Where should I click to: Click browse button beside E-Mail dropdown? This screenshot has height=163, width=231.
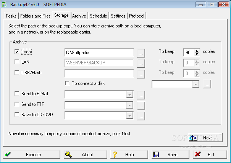pyautogui.click(x=141, y=95)
